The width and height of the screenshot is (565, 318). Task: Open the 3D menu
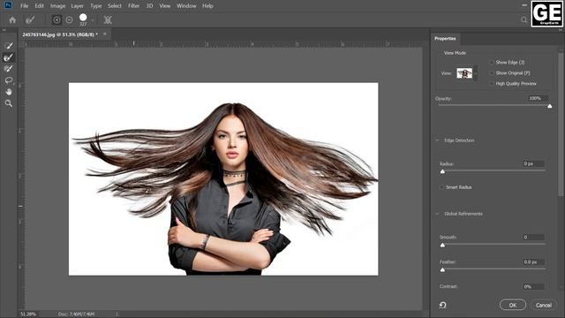click(149, 6)
